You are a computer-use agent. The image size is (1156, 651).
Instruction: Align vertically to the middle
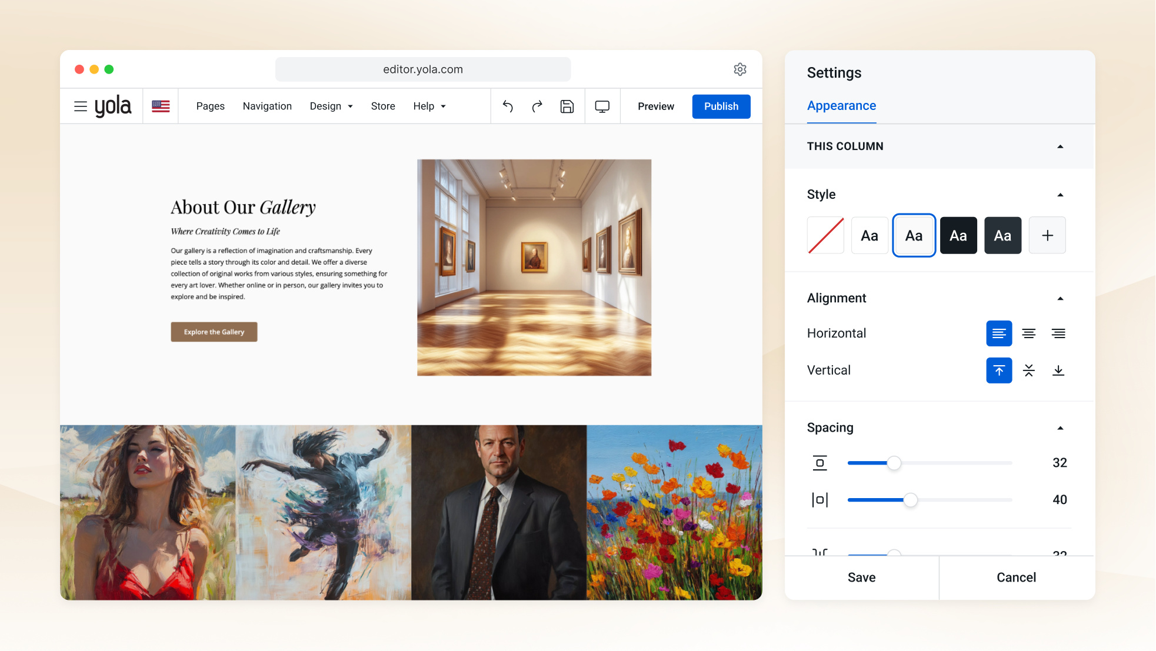1029,370
